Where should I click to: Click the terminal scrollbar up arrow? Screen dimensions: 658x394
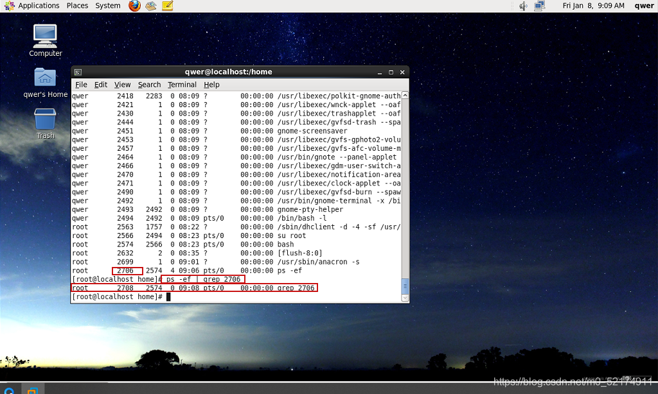405,95
